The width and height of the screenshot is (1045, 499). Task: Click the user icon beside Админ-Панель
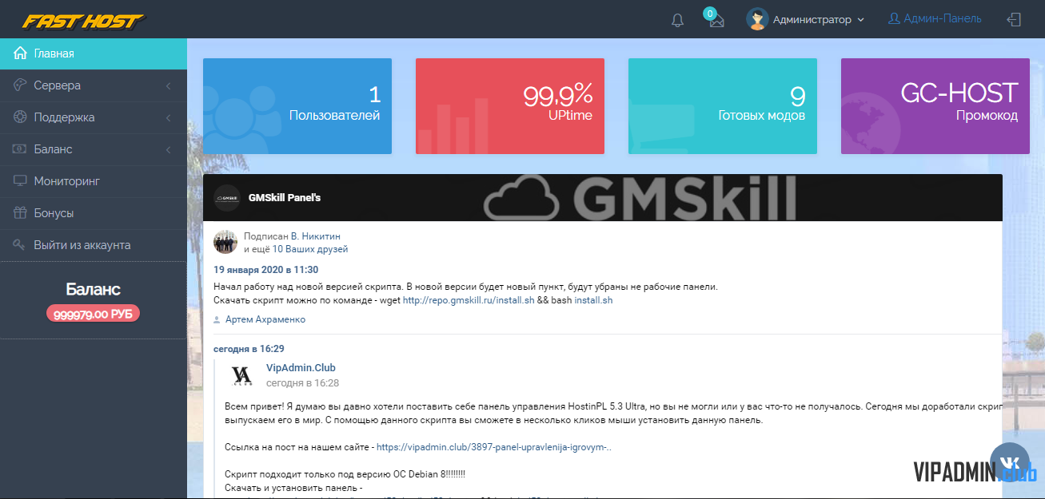[x=895, y=18]
